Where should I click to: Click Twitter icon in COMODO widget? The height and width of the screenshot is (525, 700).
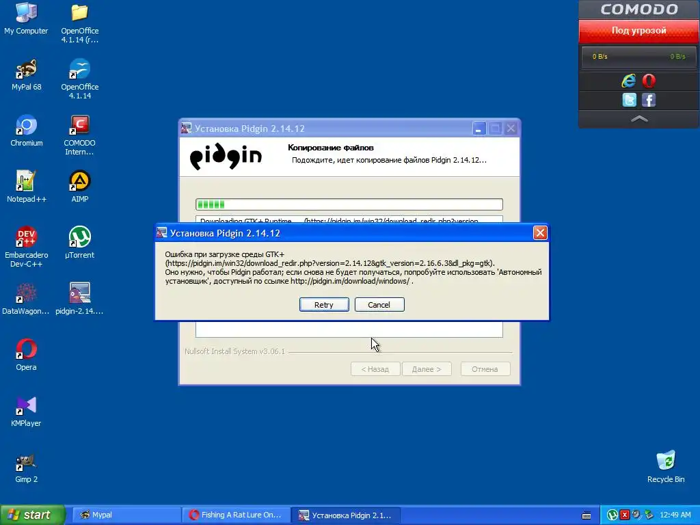(x=629, y=100)
